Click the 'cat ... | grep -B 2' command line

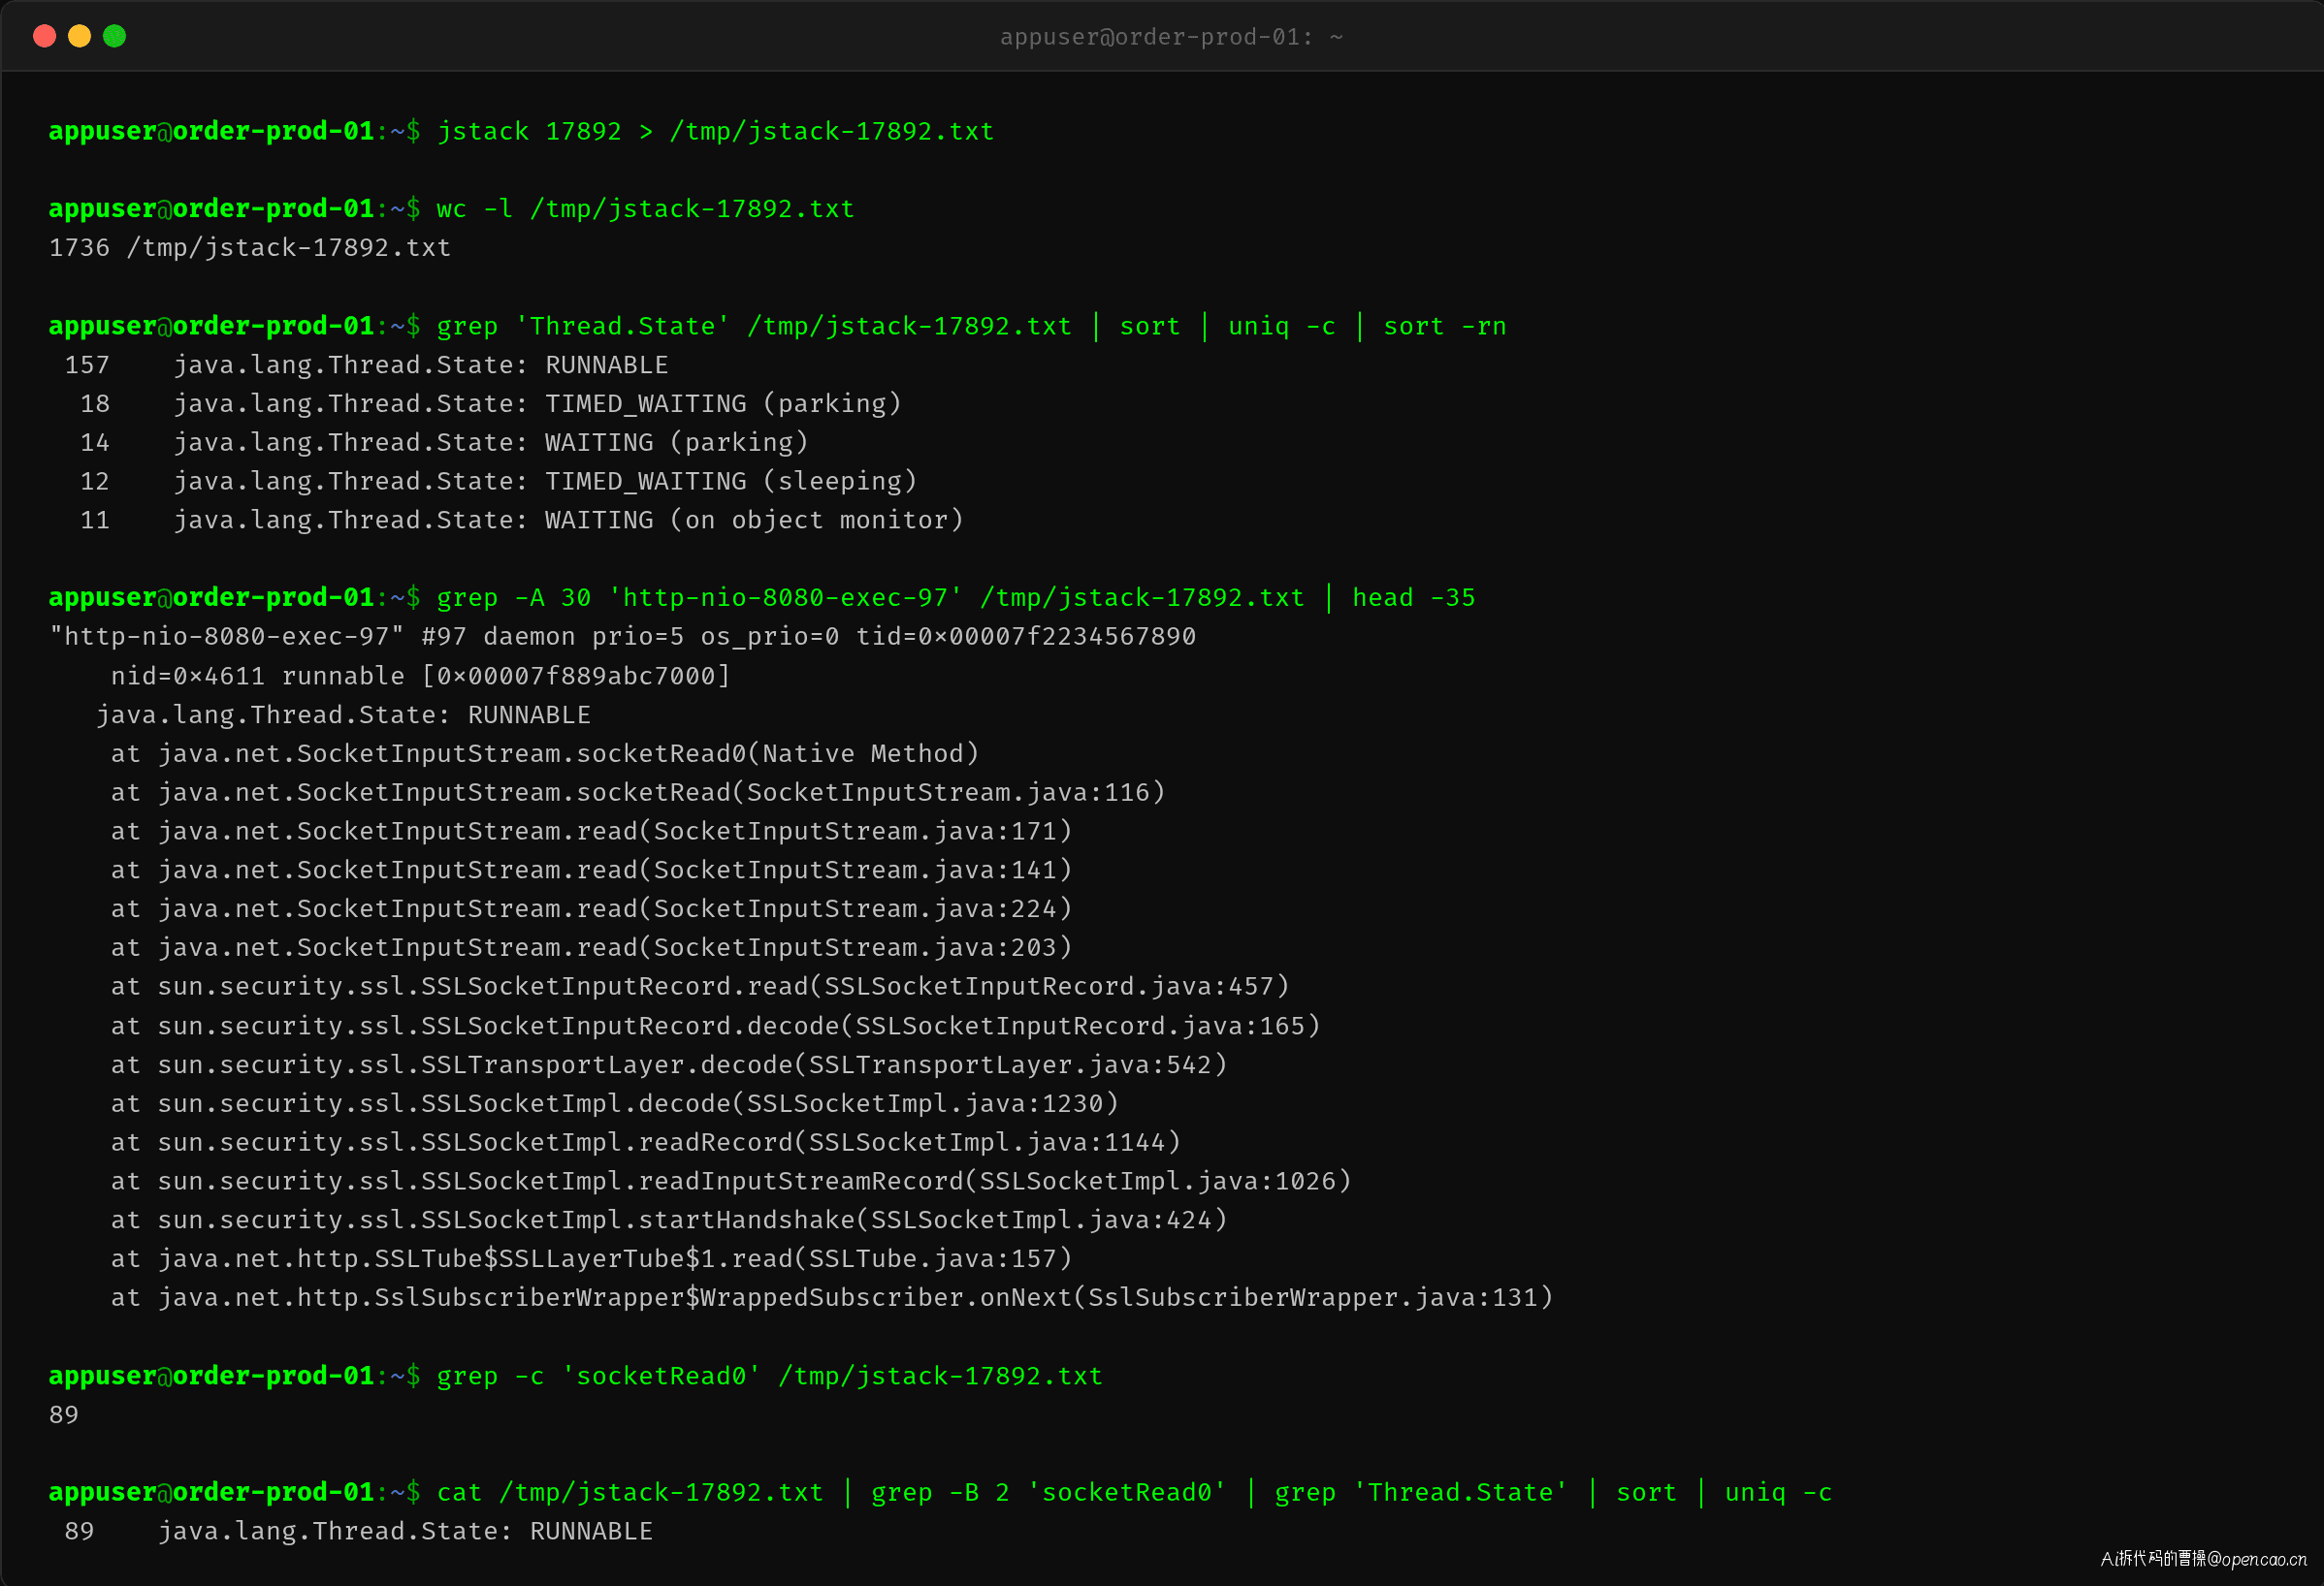pyautogui.click(x=1134, y=1493)
